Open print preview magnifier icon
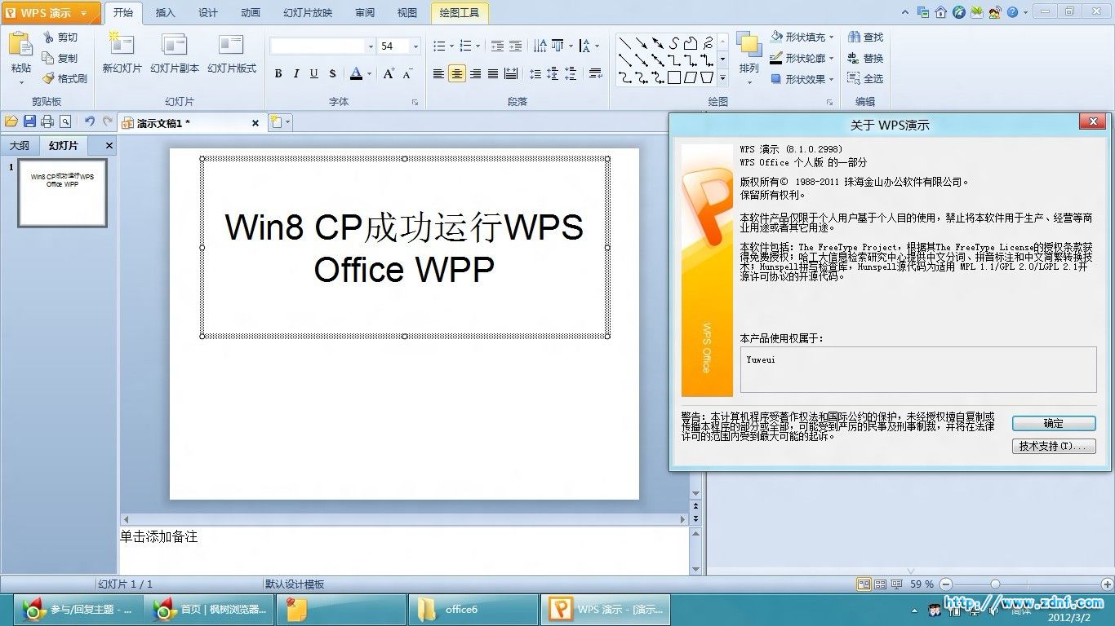The height and width of the screenshot is (626, 1115). click(65, 122)
